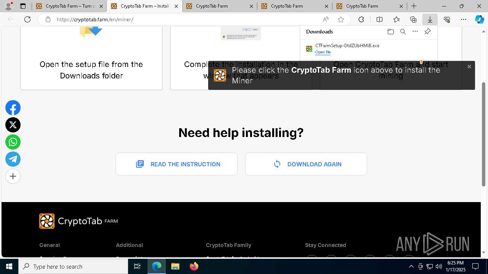Open Microsoft Edge taskbar icon
Image resolution: width=488 pixels, height=274 pixels.
click(157, 266)
